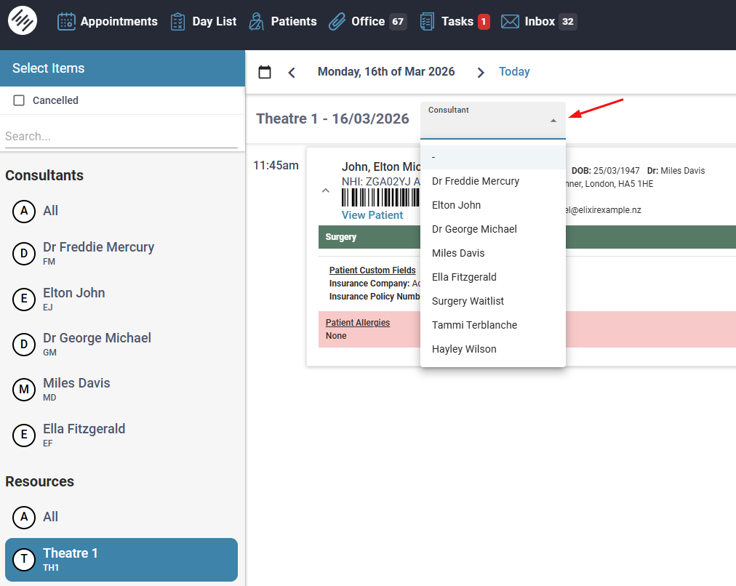The width and height of the screenshot is (736, 586).
Task: Open the Patients icon in navbar
Action: (256, 22)
